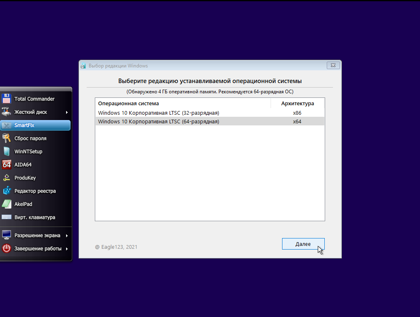The image size is (420, 317).
Task: Select Windows 10 LTSC 64-разрядная row
Action: (x=158, y=122)
